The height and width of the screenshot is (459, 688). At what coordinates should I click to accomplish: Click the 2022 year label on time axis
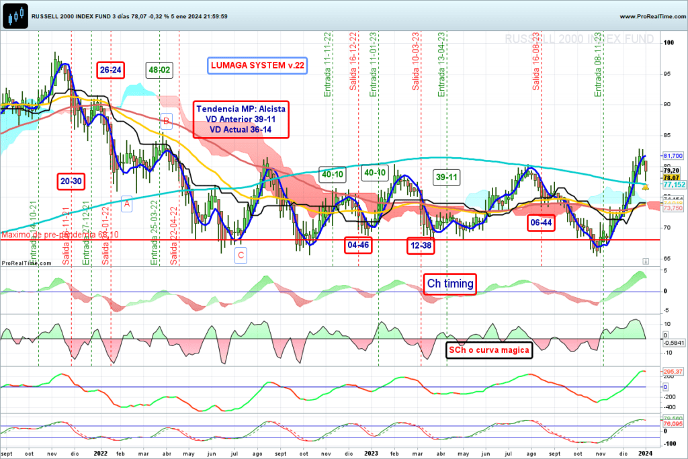[101, 454]
